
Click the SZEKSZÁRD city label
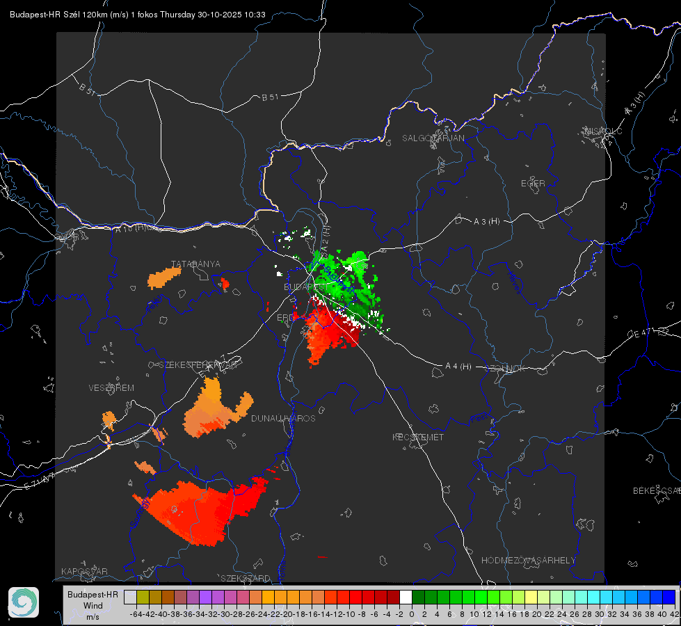click(246, 578)
